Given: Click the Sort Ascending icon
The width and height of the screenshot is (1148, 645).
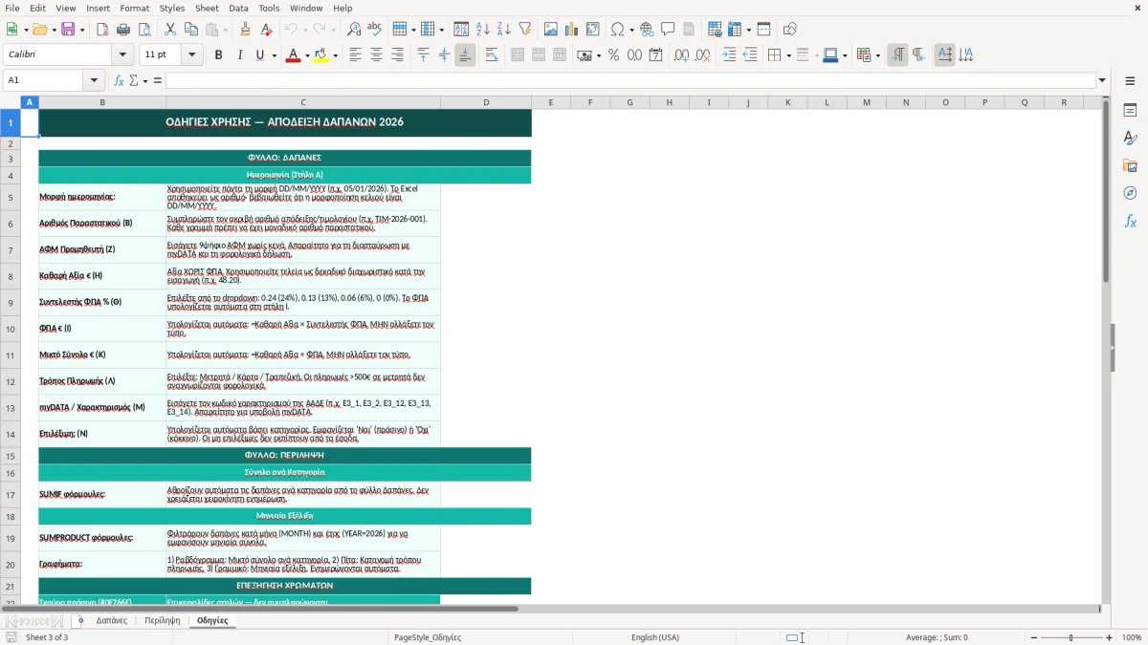Looking at the screenshot, I should (483, 30).
